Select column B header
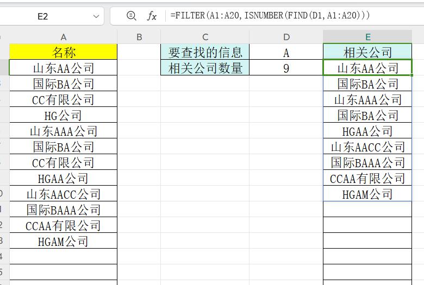The width and height of the screenshot is (424, 285). (x=139, y=37)
